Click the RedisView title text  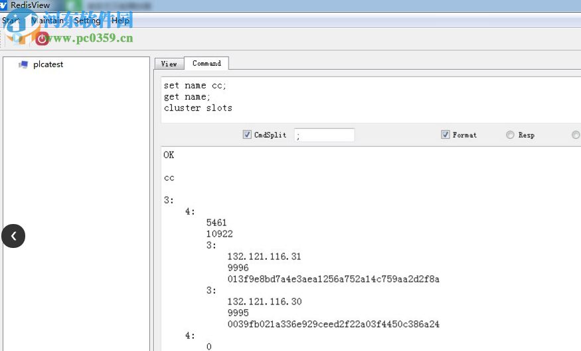click(31, 5)
